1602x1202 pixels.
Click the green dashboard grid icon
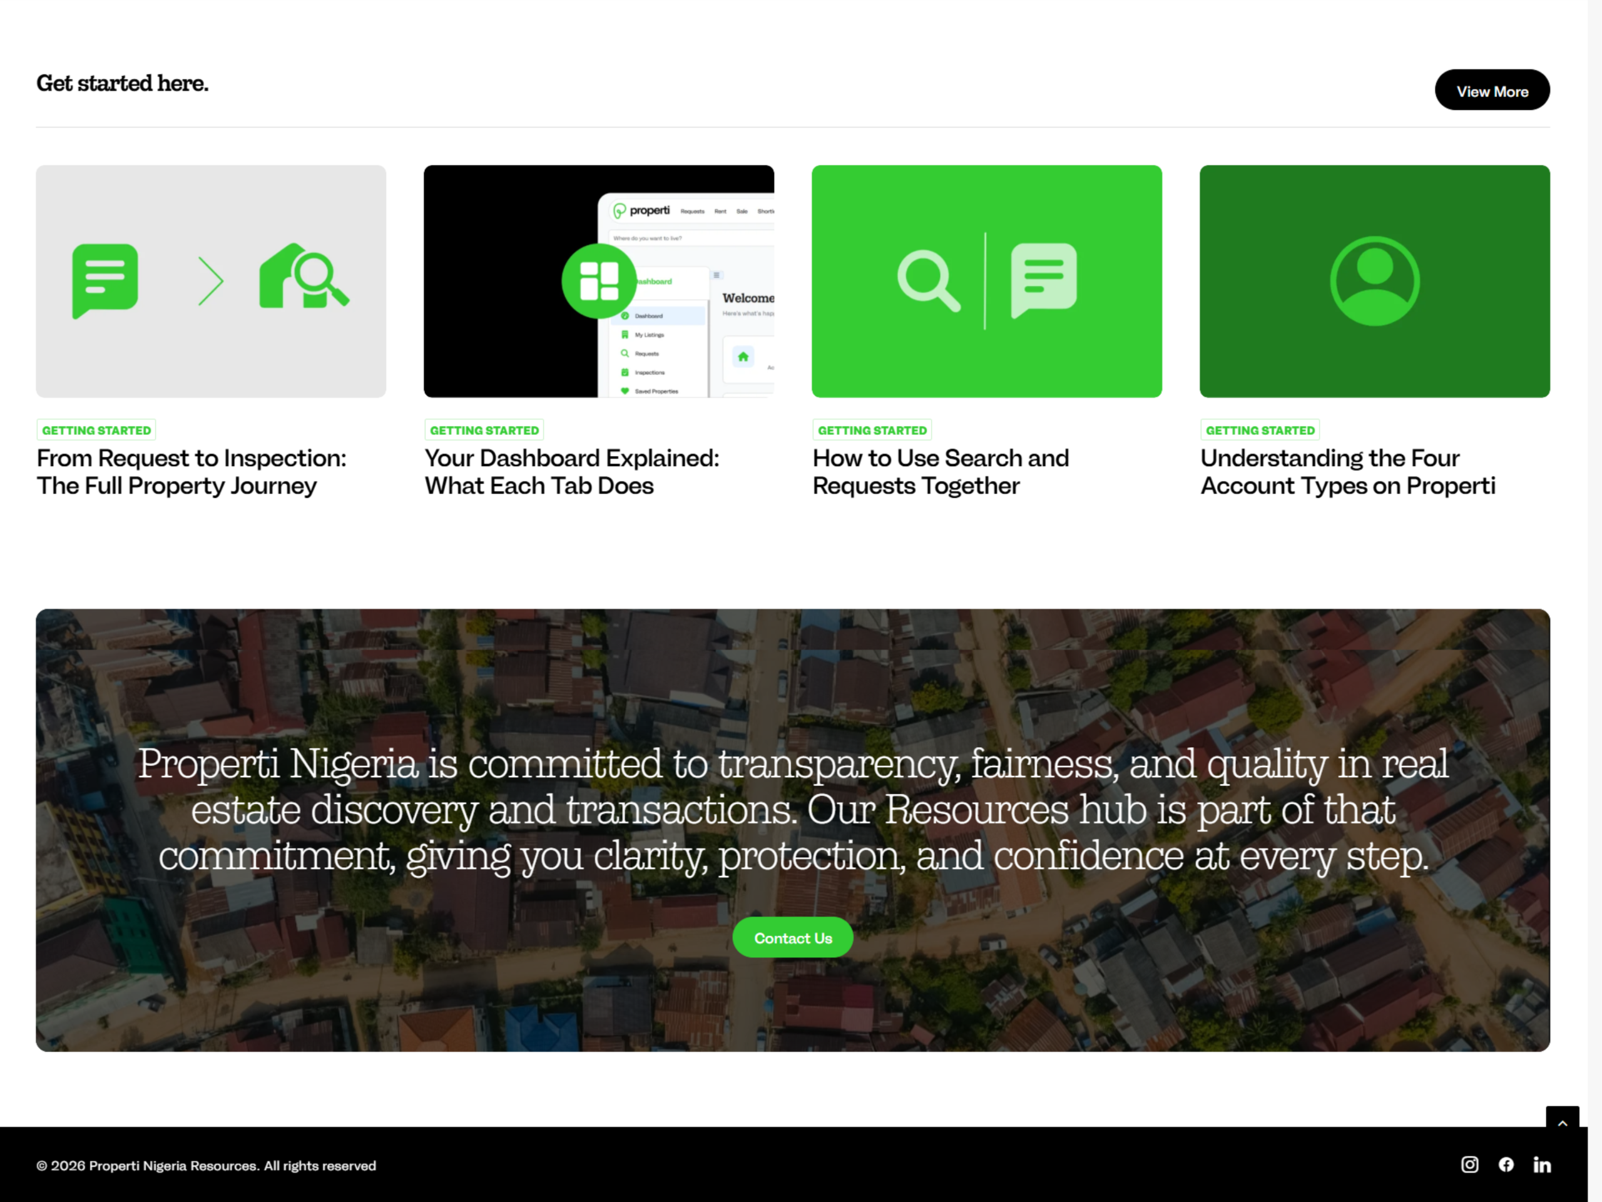coord(598,281)
